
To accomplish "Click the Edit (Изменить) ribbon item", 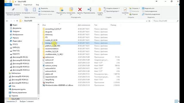I will pos(134,11).
